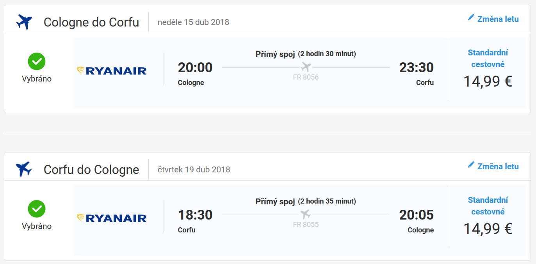This screenshot has width=536, height=264.
Task: Click the outbound flight airplane icon
Action: click(24, 22)
